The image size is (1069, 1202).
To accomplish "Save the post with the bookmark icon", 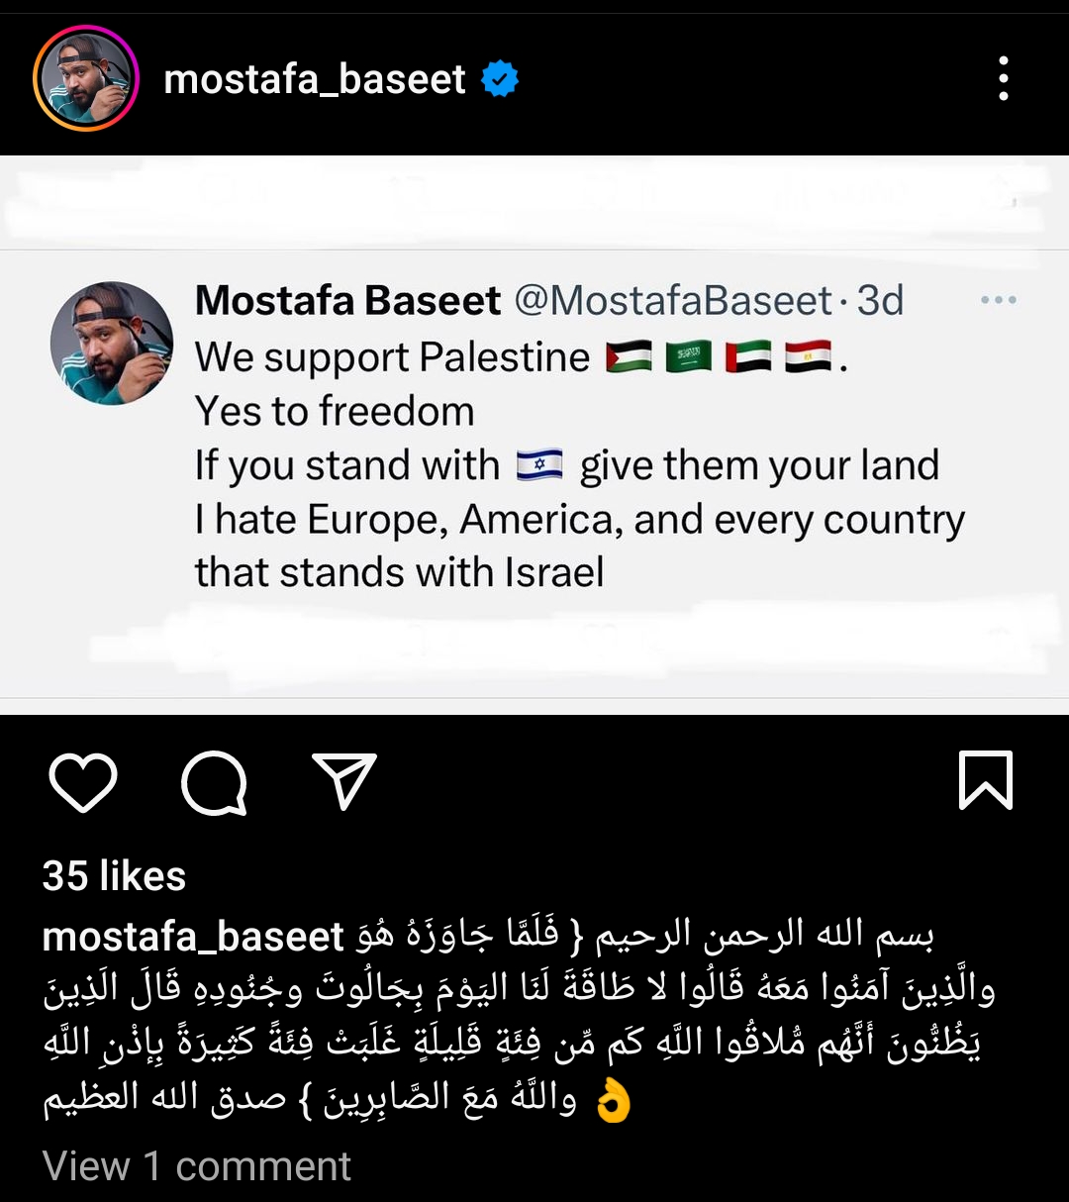I will click(986, 780).
